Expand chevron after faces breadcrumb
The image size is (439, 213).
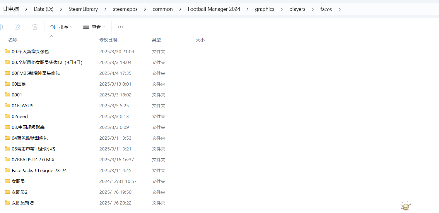pos(340,9)
